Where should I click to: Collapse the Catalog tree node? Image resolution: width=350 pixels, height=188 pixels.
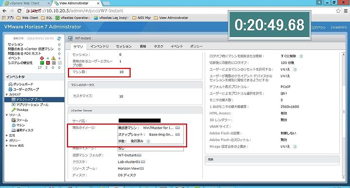(x=7, y=94)
